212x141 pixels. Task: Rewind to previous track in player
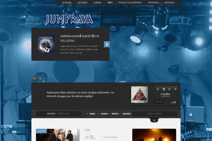(x=158, y=89)
